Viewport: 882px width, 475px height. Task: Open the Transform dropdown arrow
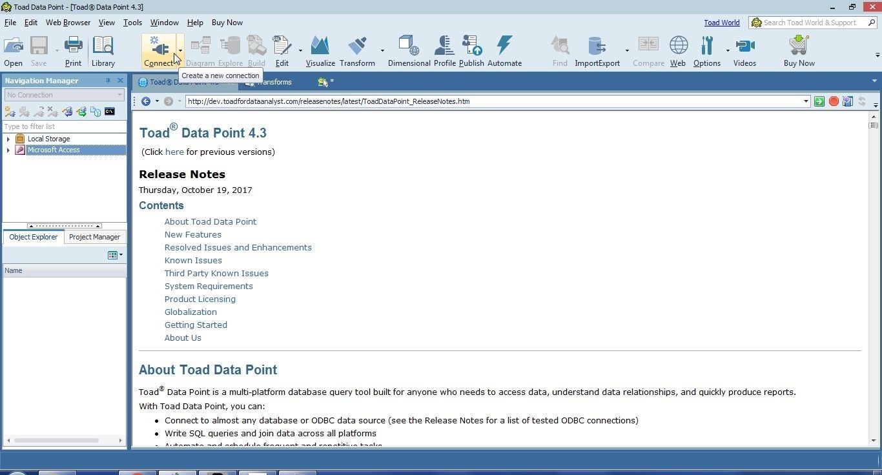click(x=382, y=51)
